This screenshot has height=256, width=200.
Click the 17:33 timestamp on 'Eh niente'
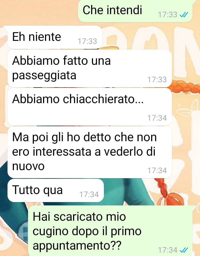[x=87, y=41]
